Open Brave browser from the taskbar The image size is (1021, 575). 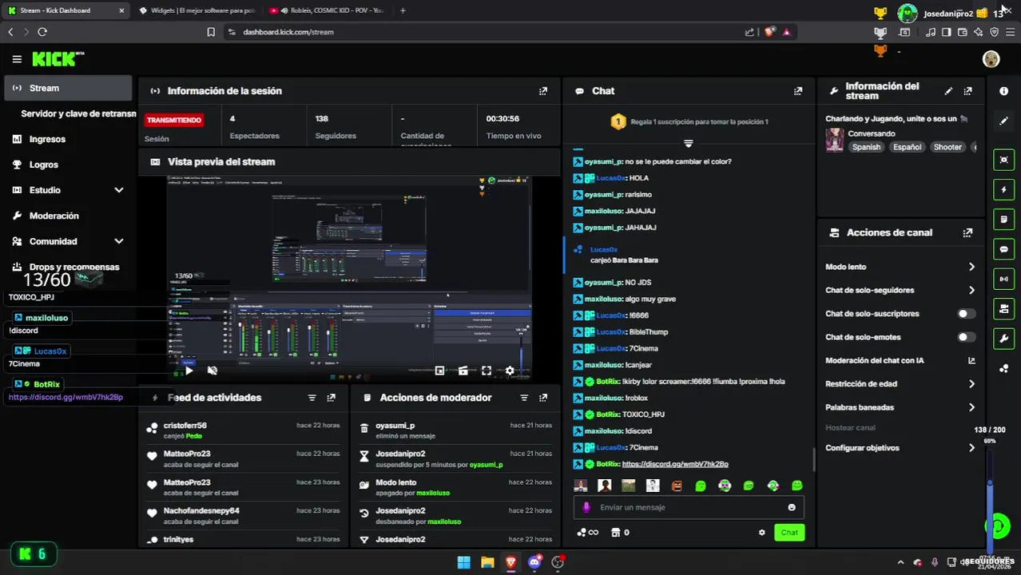tap(511, 562)
